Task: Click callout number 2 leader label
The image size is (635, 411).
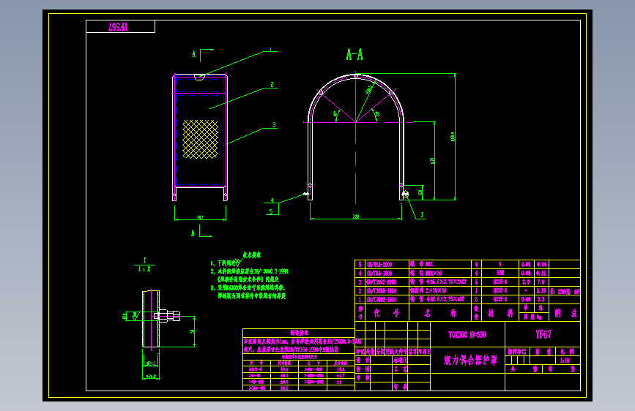Action: pyautogui.click(x=272, y=85)
